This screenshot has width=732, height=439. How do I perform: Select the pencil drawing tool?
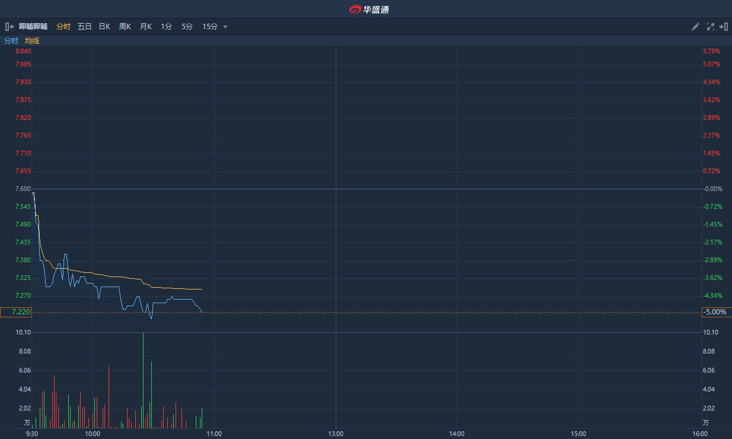coord(696,27)
